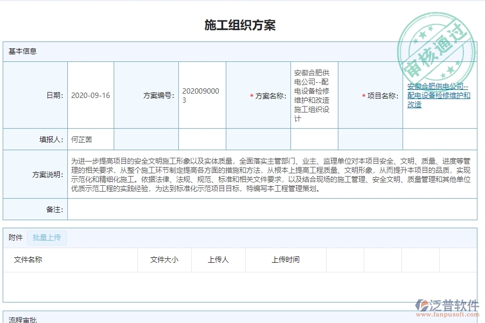Click the 批量上传 batch upload button
The image size is (485, 323).
point(46,237)
